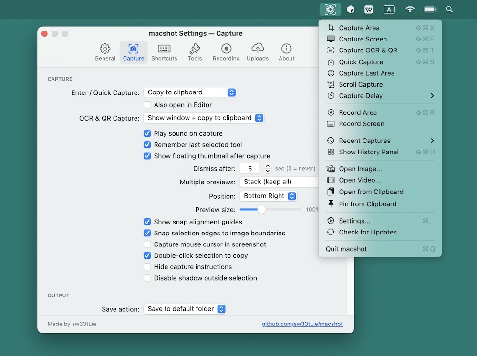Open Wi-Fi status menu
Screen dimensions: 477x356
click(x=410, y=10)
